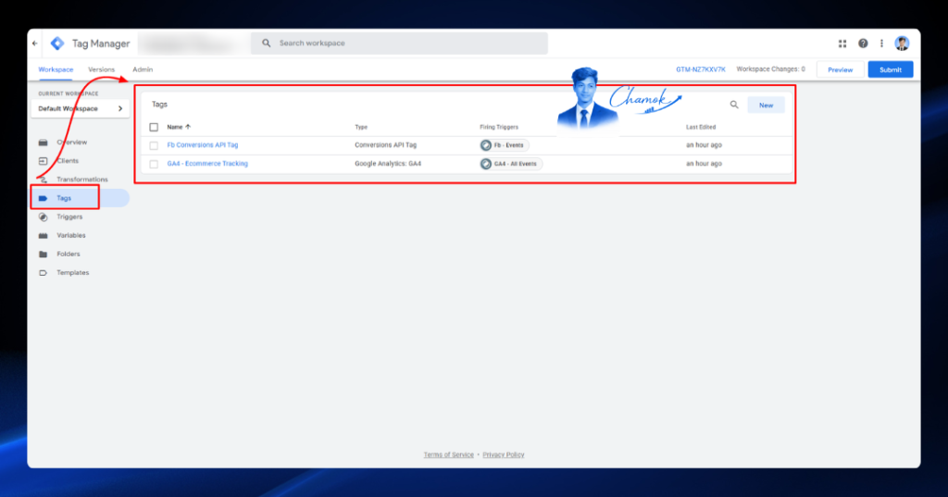Click the Overview icon in sidebar
948x497 pixels.
click(x=43, y=143)
